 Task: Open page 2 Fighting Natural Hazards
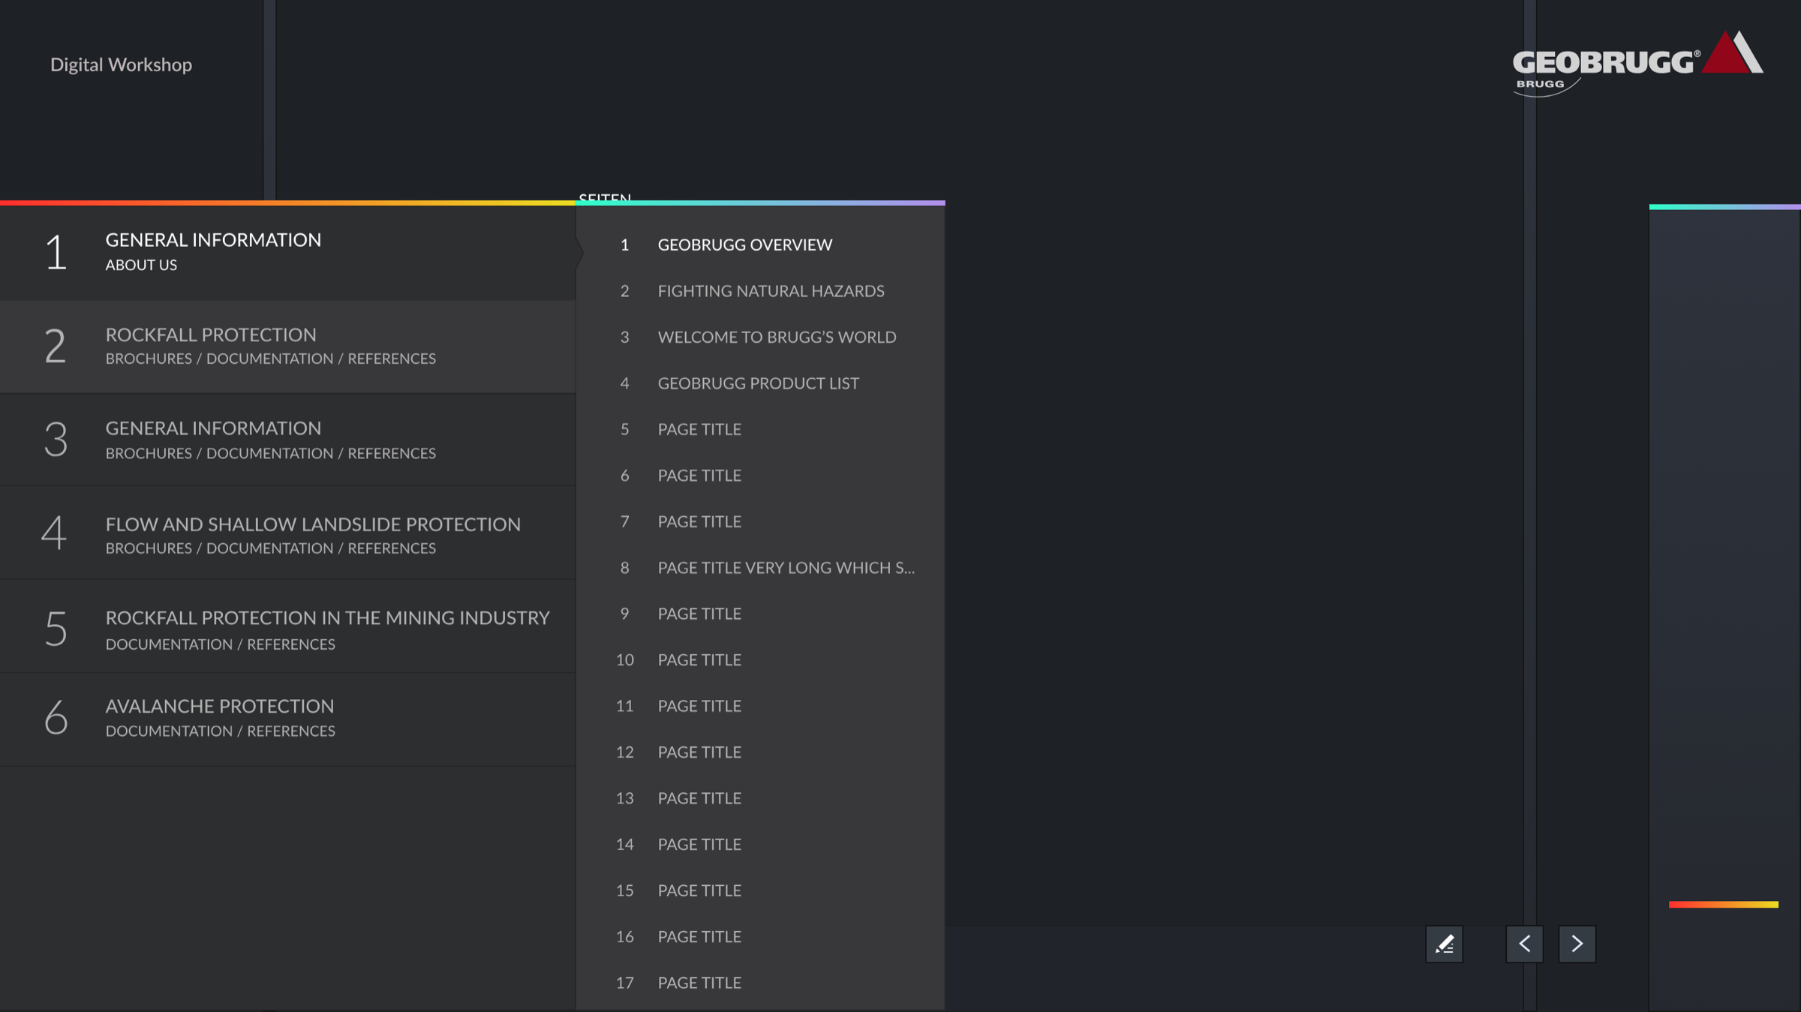click(760, 291)
